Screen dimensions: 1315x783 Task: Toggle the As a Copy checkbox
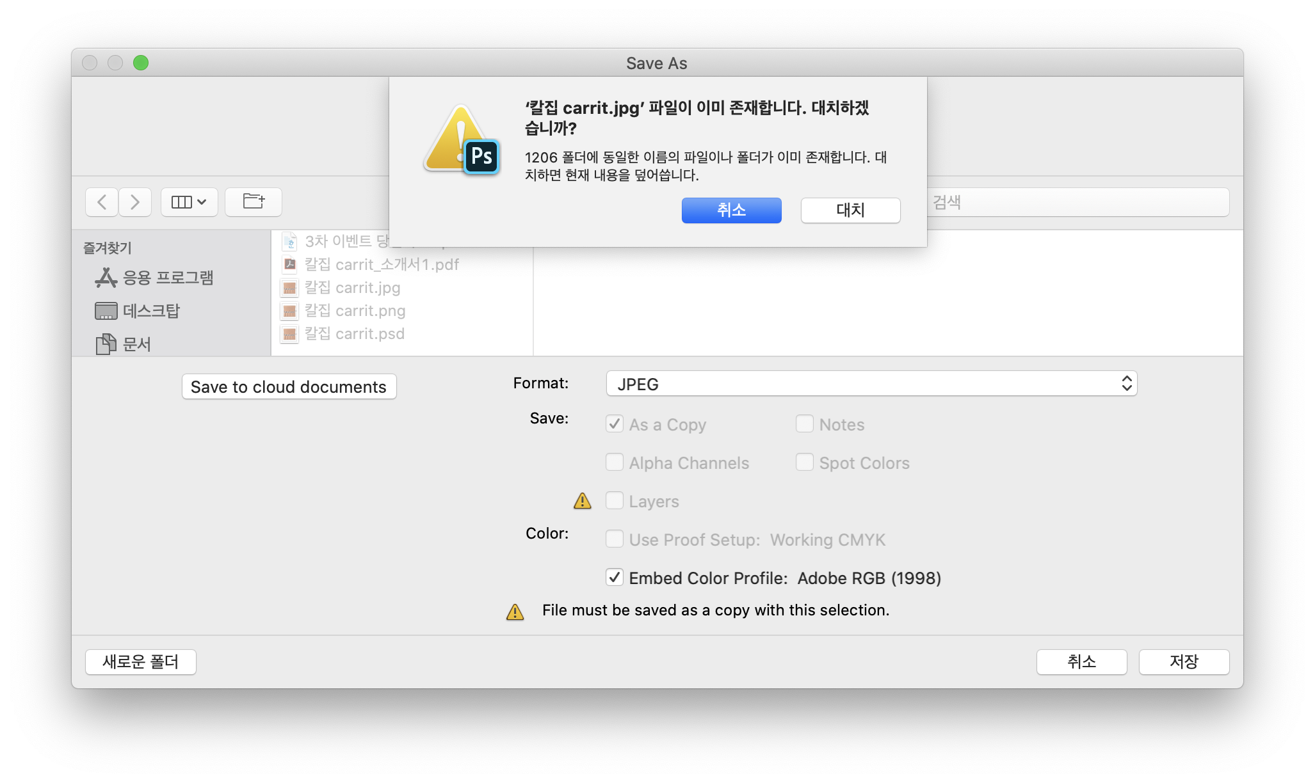pyautogui.click(x=615, y=424)
